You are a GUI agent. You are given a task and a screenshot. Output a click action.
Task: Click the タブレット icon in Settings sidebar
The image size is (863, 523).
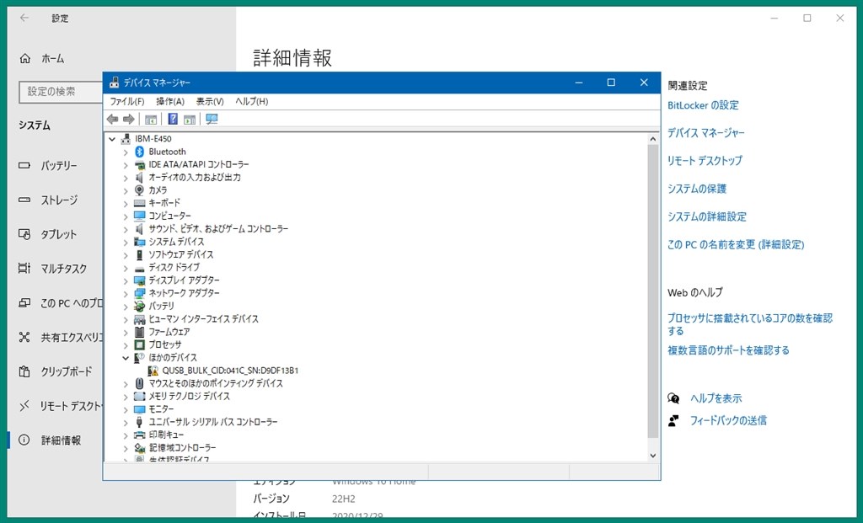click(24, 234)
